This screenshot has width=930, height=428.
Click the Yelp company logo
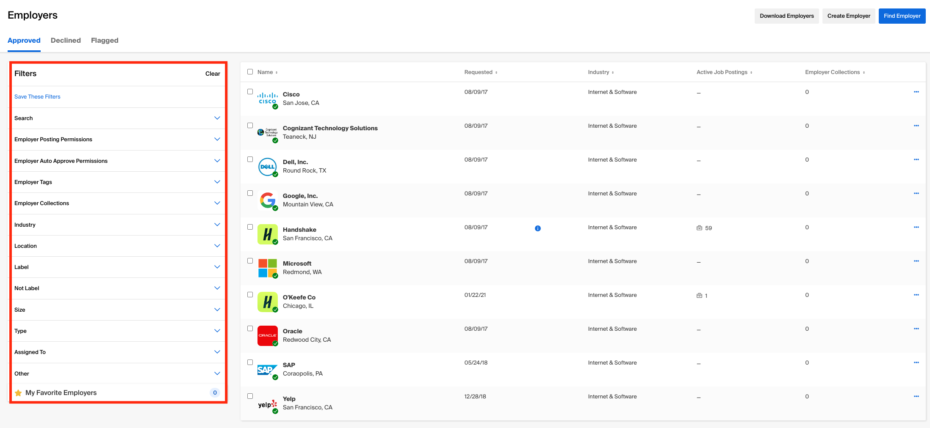tap(268, 404)
